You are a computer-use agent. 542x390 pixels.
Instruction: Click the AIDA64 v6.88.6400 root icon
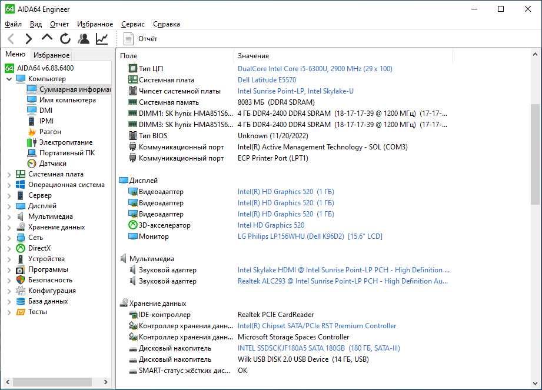[9, 68]
